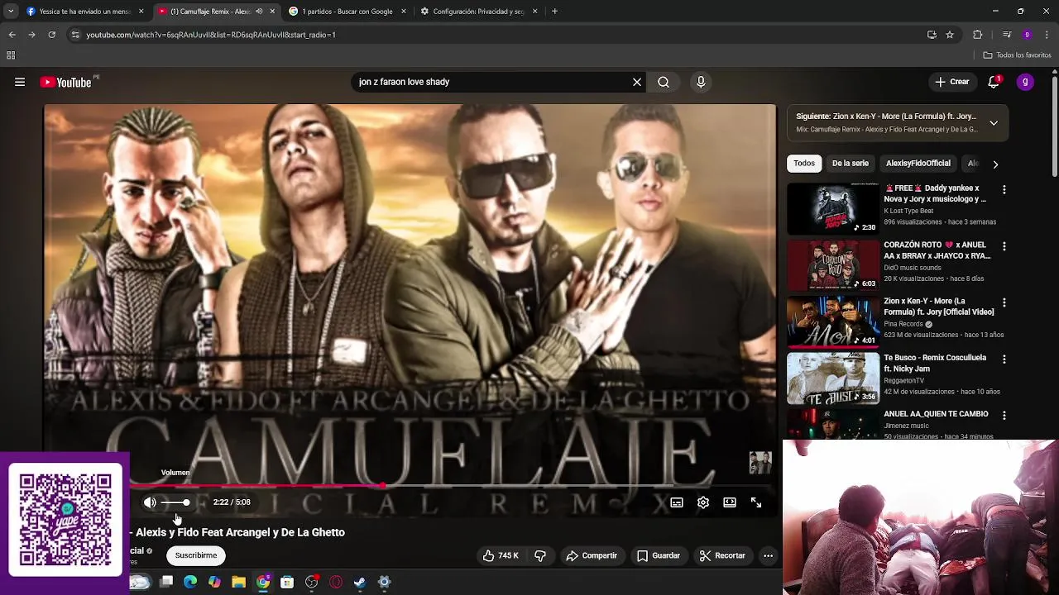Image resolution: width=1059 pixels, height=595 pixels.
Task: Open the Chrome profile avatar
Action: (x=1027, y=35)
